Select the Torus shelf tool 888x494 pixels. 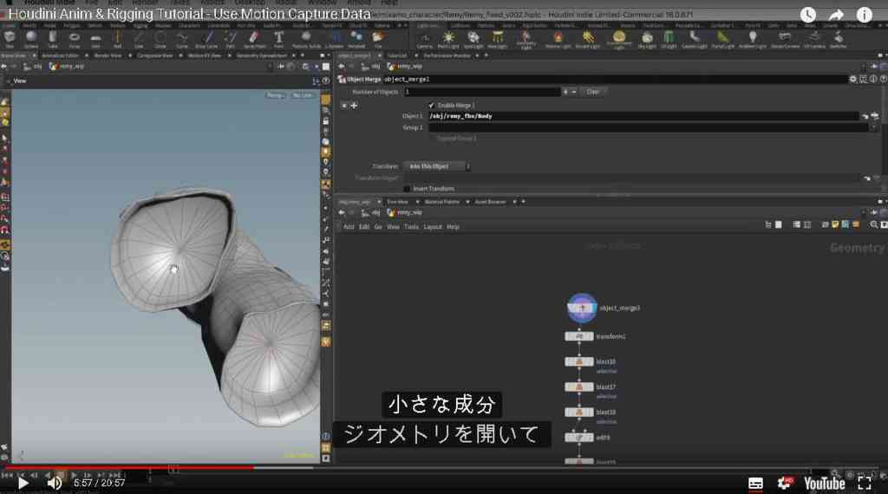click(75, 38)
